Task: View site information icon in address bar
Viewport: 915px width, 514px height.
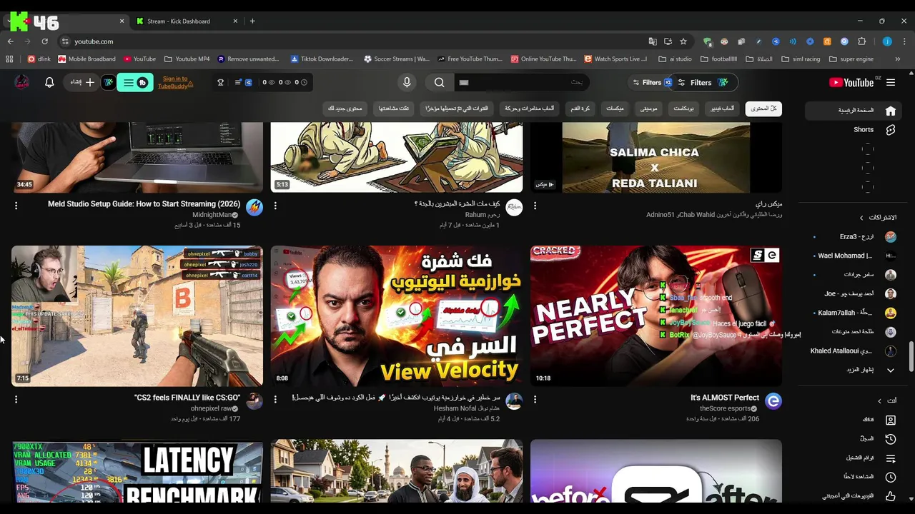Action: 65,41
